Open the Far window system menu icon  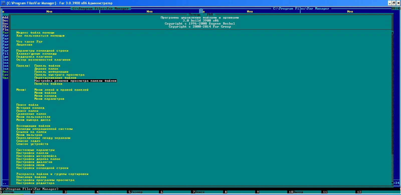[x=3, y=3]
